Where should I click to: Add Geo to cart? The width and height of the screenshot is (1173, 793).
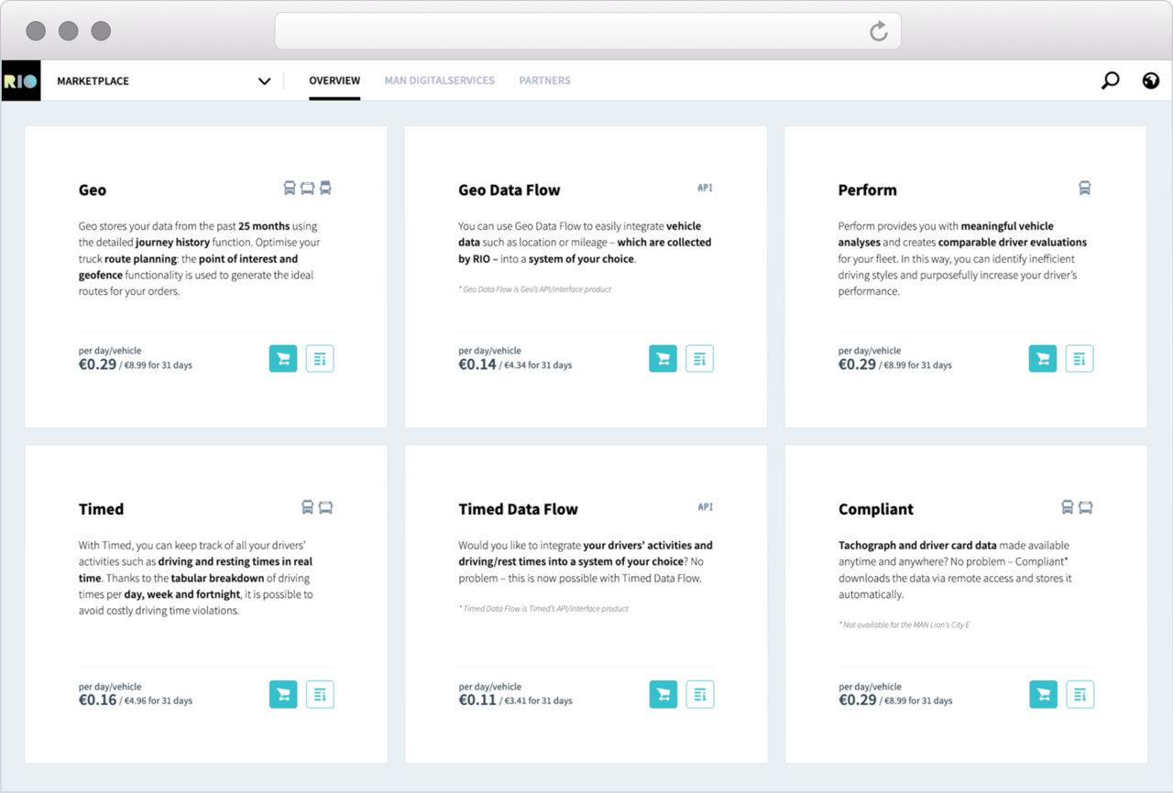pos(283,359)
